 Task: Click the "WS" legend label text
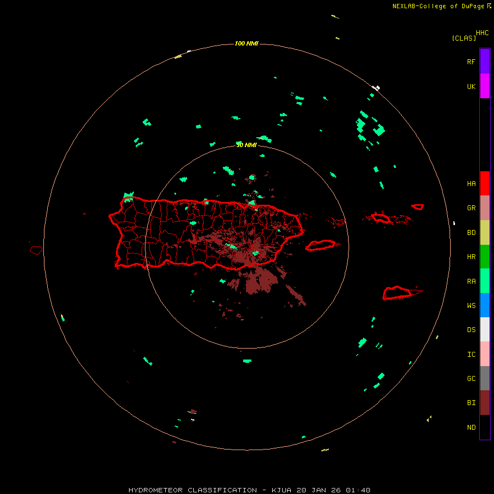pyautogui.click(x=471, y=305)
